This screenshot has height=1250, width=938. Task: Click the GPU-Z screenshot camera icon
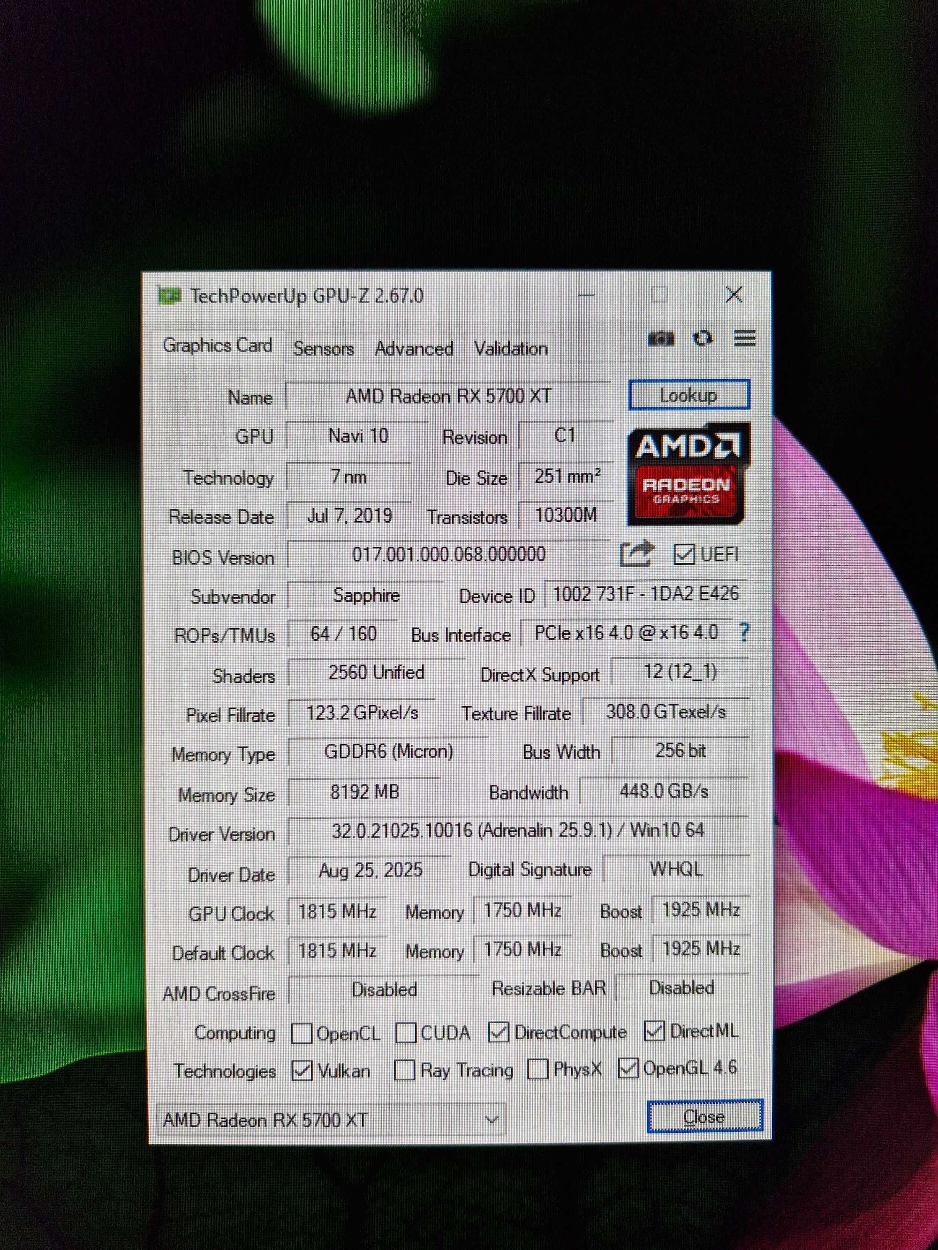[x=660, y=338]
